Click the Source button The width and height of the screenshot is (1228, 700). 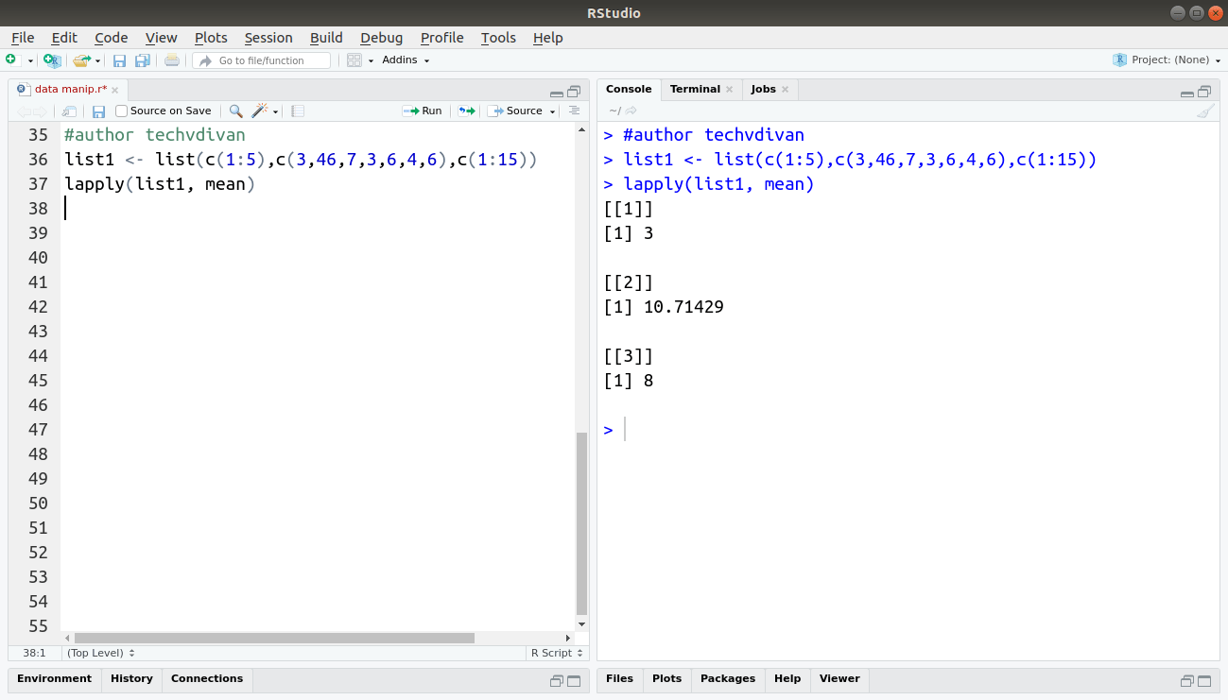[x=515, y=111]
